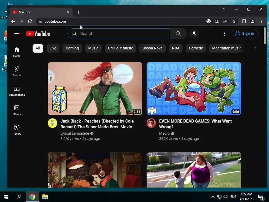The height and width of the screenshot is (202, 269).
Task: Click the search magnifier button
Action: (x=178, y=33)
